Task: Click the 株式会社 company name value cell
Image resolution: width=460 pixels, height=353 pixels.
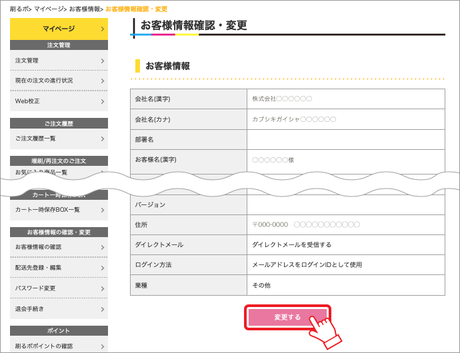Action: point(345,99)
